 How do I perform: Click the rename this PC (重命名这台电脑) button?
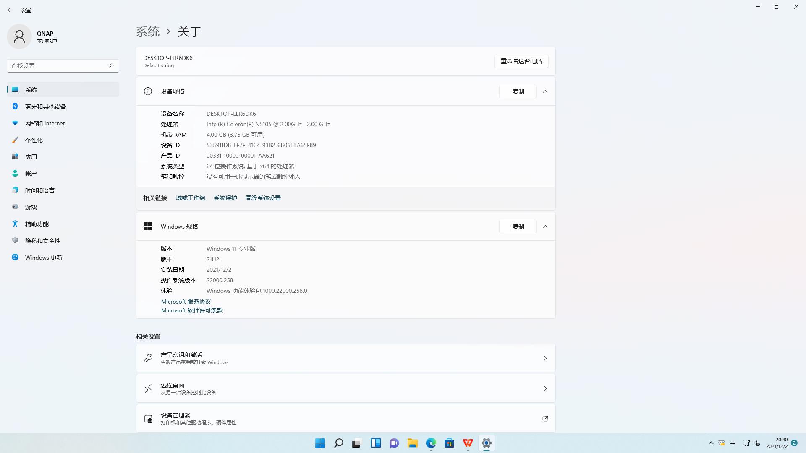coord(521,61)
